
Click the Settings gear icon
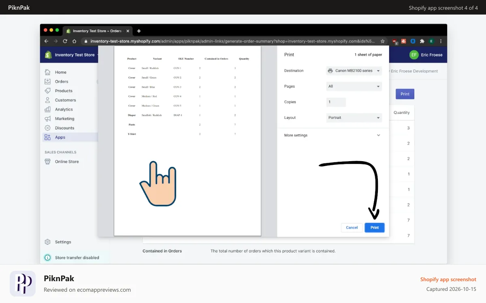coord(47,242)
